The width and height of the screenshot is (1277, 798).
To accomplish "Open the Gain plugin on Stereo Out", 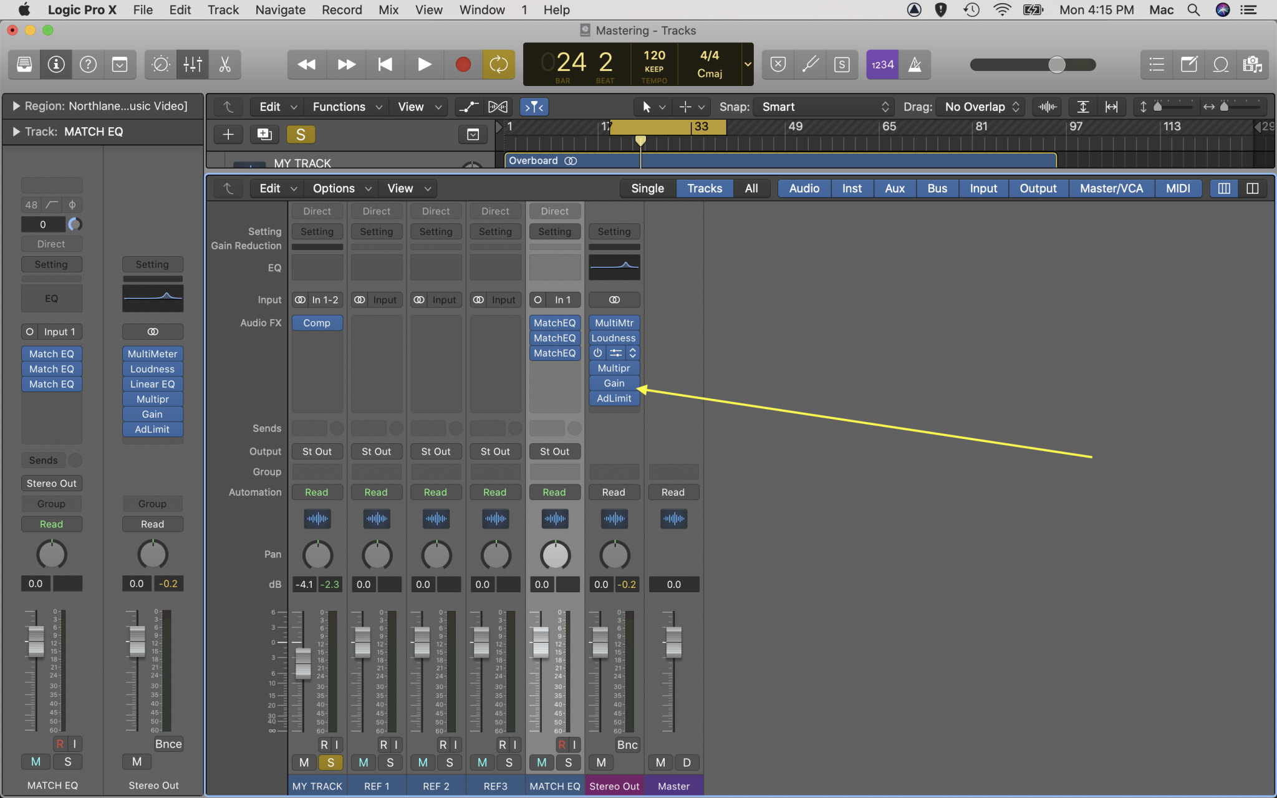I will 614,383.
